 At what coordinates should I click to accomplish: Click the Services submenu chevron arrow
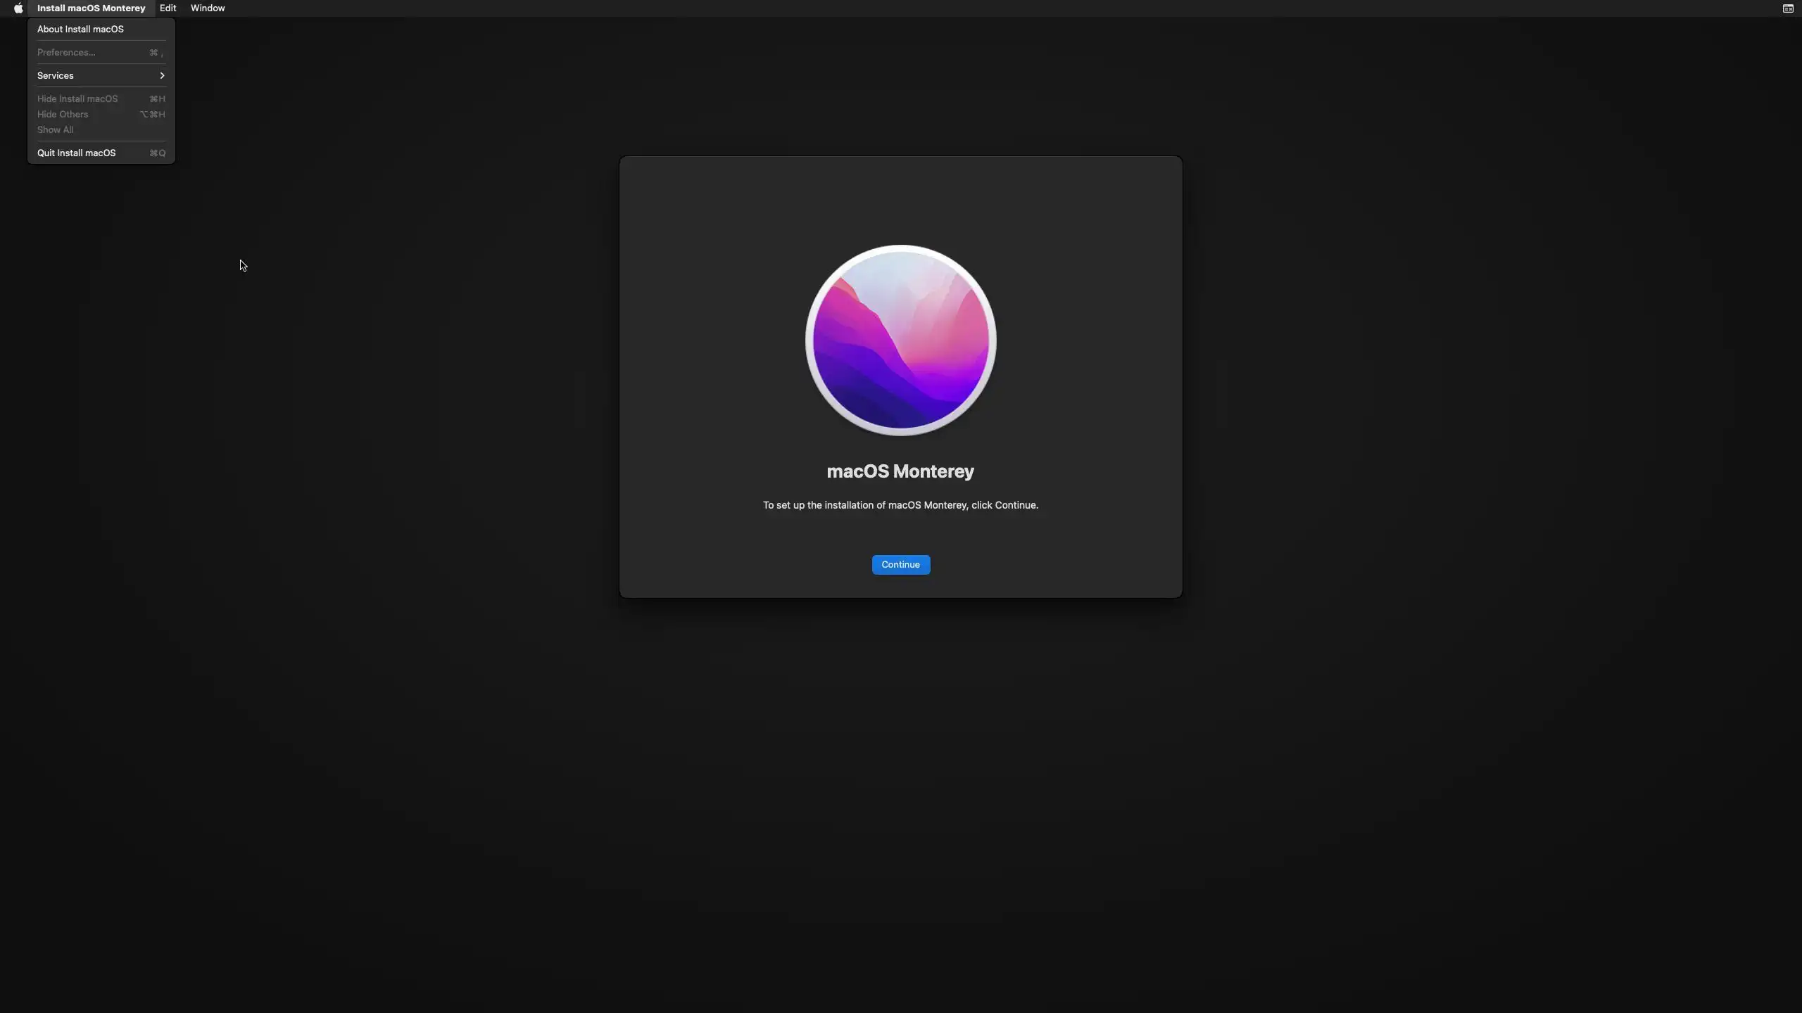[x=162, y=75]
